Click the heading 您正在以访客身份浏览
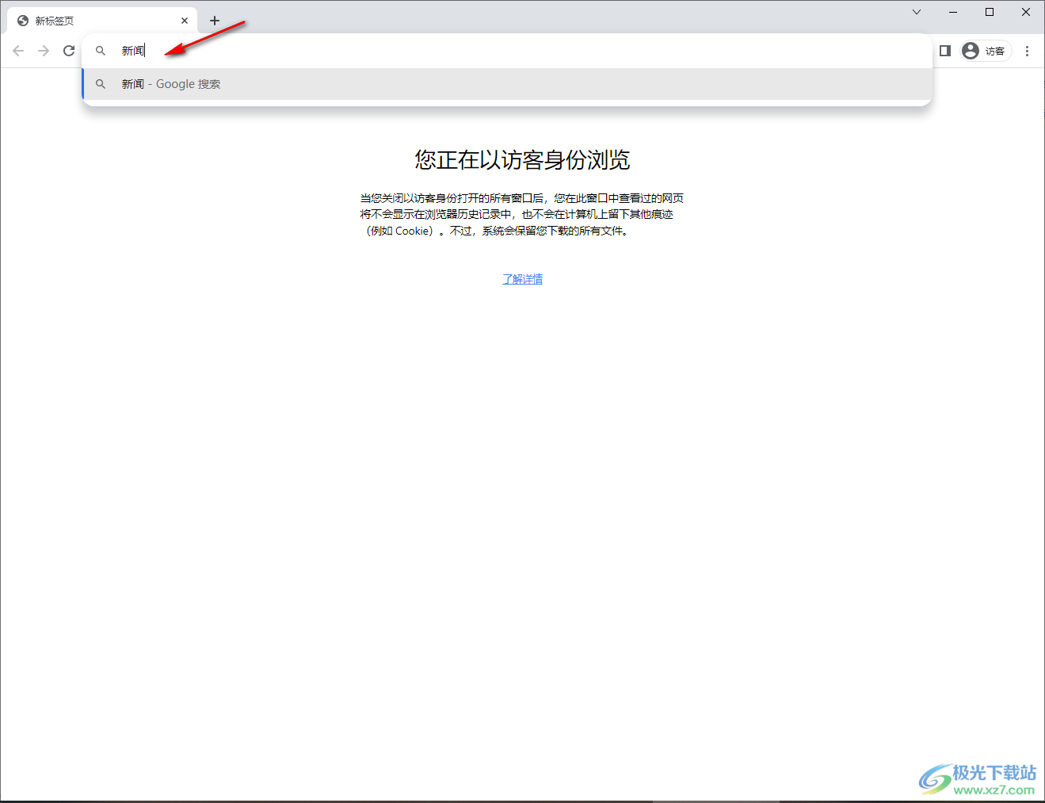 [x=522, y=160]
